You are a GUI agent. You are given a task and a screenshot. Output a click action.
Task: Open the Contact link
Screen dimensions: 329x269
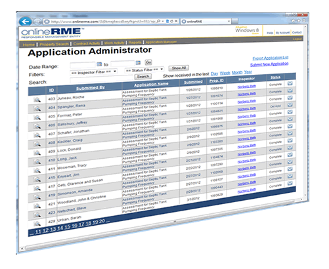click(x=297, y=32)
